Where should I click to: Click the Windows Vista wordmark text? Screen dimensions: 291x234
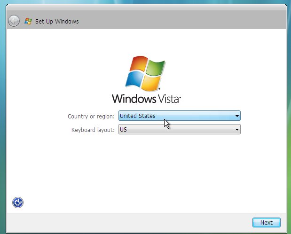146,99
